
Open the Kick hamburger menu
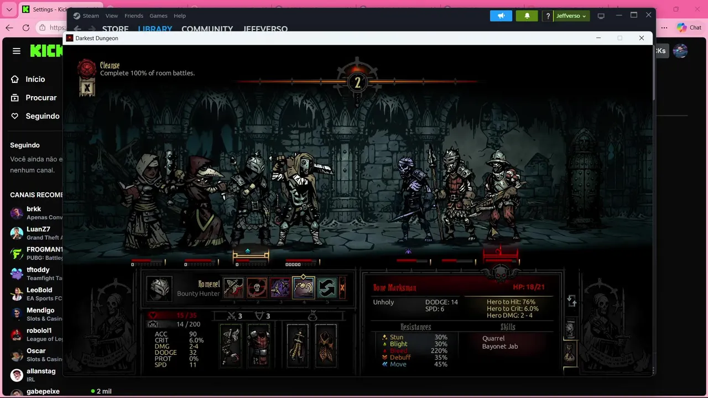tap(17, 51)
